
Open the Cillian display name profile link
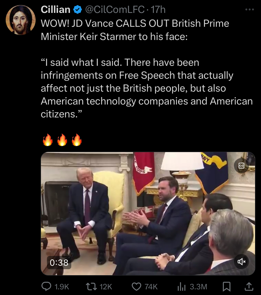55,9
